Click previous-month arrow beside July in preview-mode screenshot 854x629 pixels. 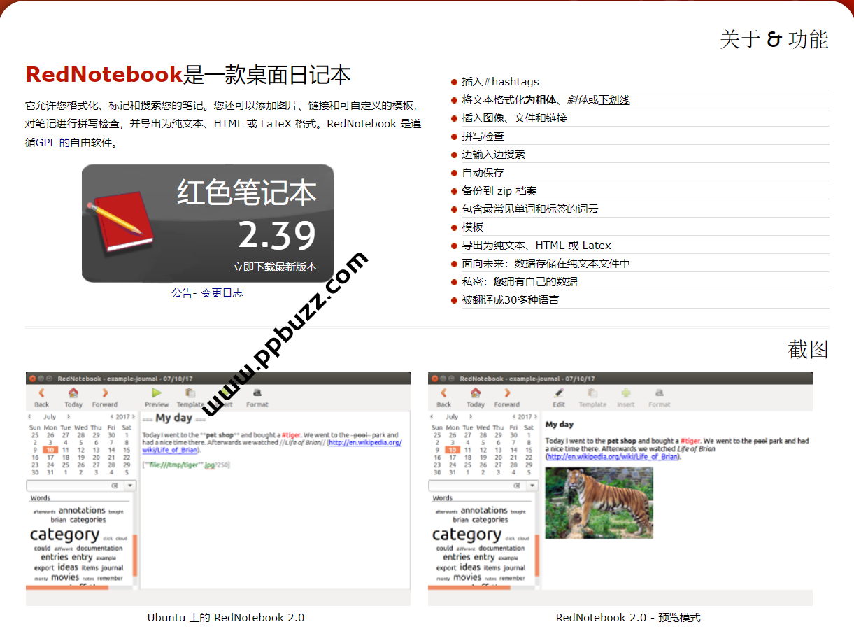(432, 416)
